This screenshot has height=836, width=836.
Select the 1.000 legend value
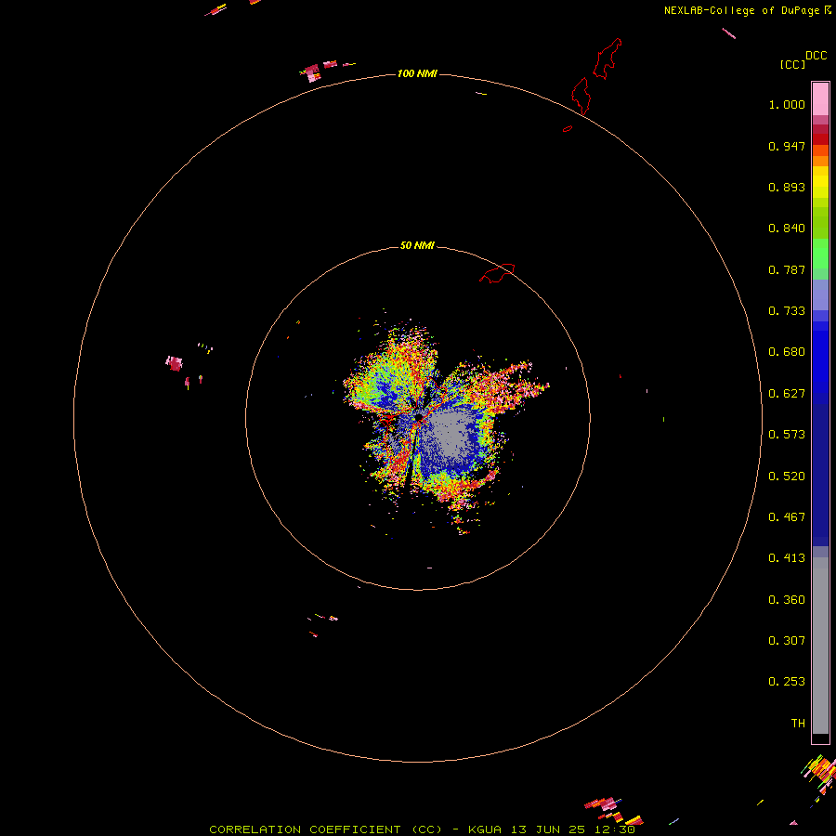[x=787, y=104]
